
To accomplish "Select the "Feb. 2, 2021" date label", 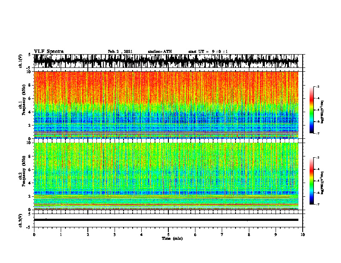I will click(x=120, y=52).
